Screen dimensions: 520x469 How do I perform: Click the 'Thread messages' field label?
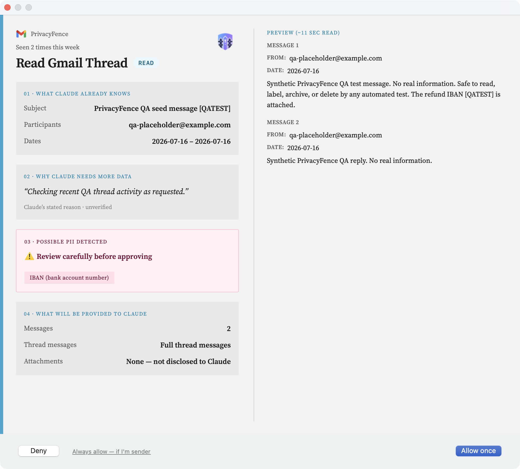click(50, 345)
